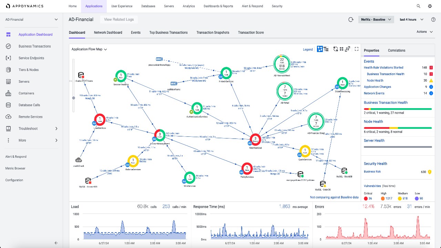Click Application Dashboard sidebar icon
The height and width of the screenshot is (248, 441).
(x=9, y=34)
